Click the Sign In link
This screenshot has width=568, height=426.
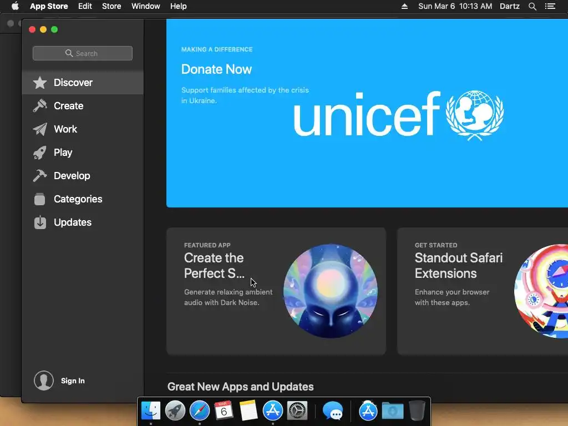(x=73, y=381)
